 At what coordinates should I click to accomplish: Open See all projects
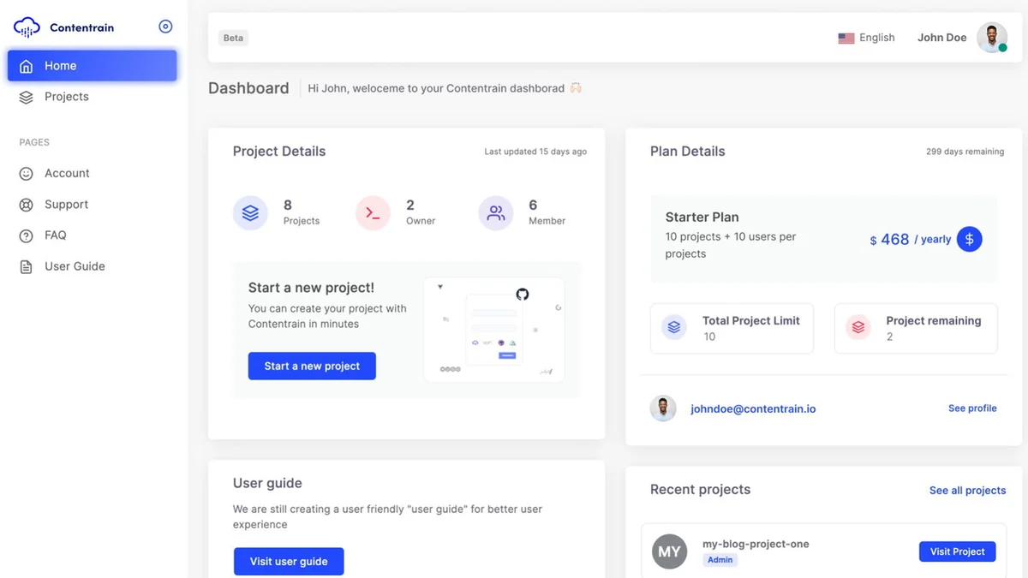967,490
